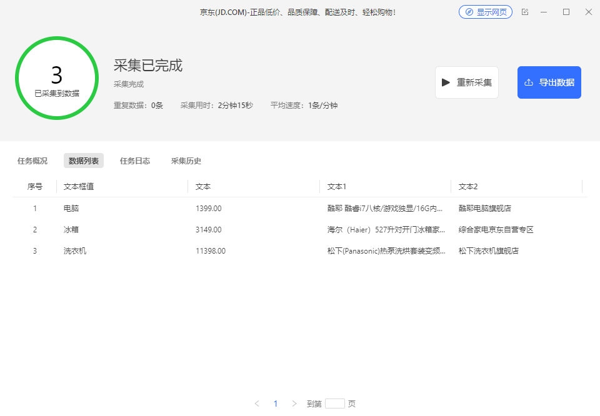Focus the 到第 page number input
This screenshot has width=600, height=416.
pyautogui.click(x=335, y=404)
